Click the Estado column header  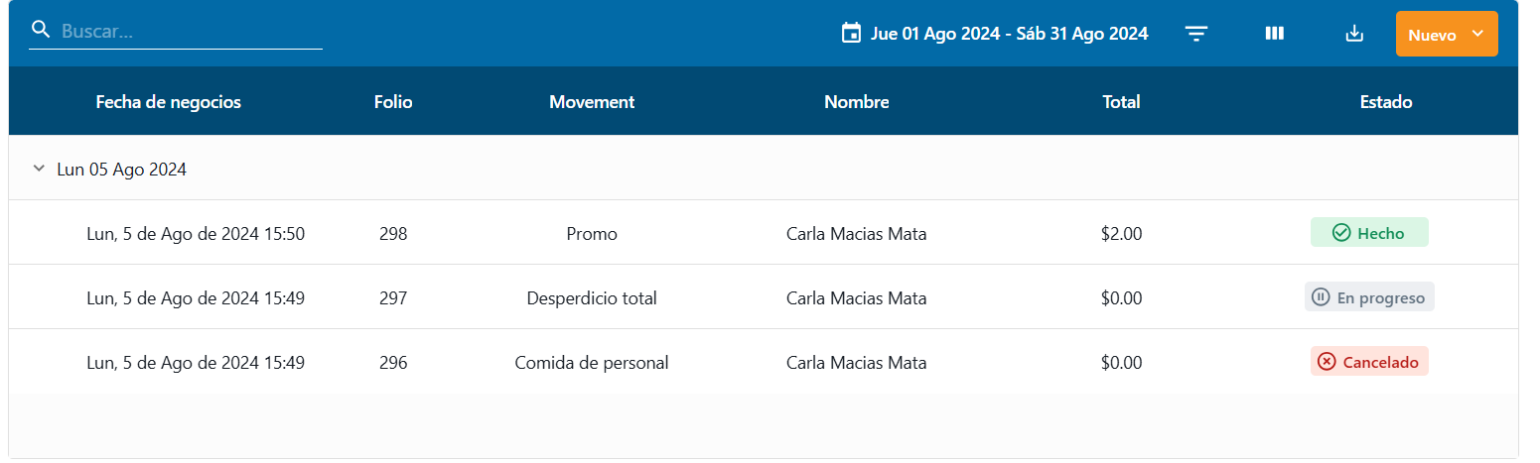(x=1385, y=101)
